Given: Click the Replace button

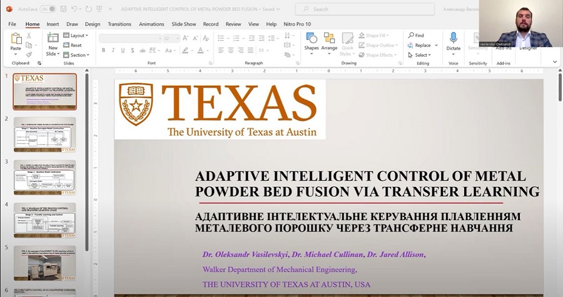Looking at the screenshot, I should (419, 45).
